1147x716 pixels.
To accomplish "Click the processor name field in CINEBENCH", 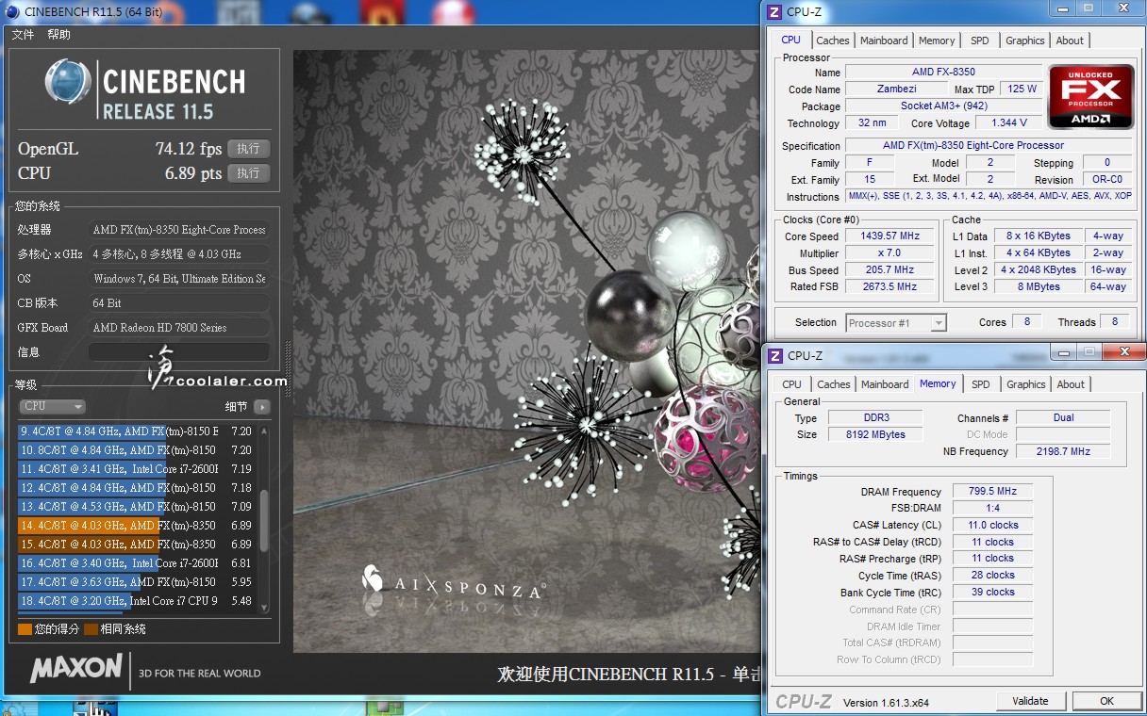I will [x=179, y=230].
